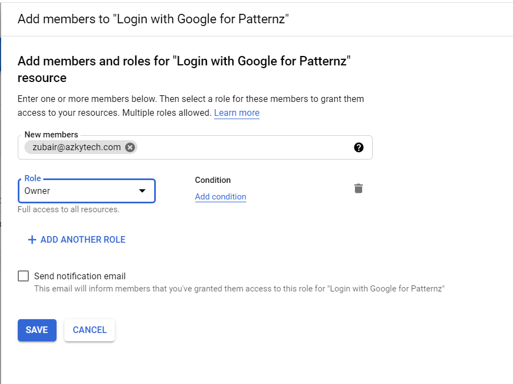This screenshot has width=513, height=384.
Task: Click the Condition column heading
Action: 212,180
